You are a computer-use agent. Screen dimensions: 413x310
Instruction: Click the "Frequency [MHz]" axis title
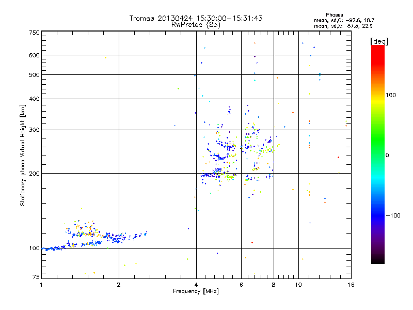tap(196, 291)
